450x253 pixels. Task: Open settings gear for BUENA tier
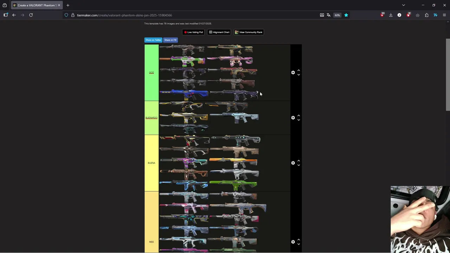coord(293,163)
